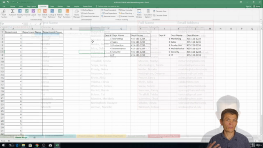Select row 15 by its row header
Image resolution: width=263 pixels, height=148 pixels.
point(2,78)
